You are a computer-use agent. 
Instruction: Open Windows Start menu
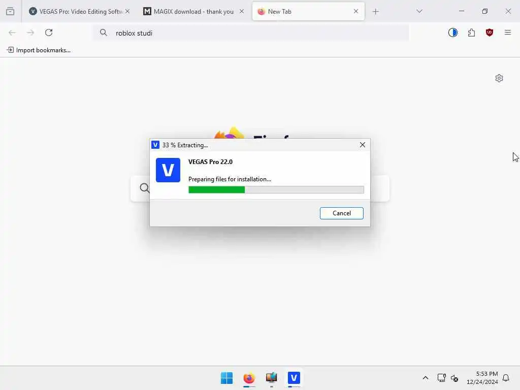(x=227, y=378)
